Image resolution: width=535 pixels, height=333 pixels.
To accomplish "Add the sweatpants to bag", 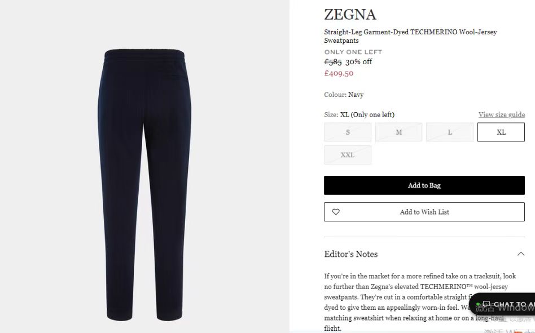I will tap(424, 185).
